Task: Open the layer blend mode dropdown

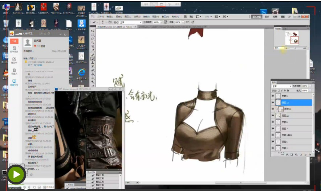Action: [282, 86]
